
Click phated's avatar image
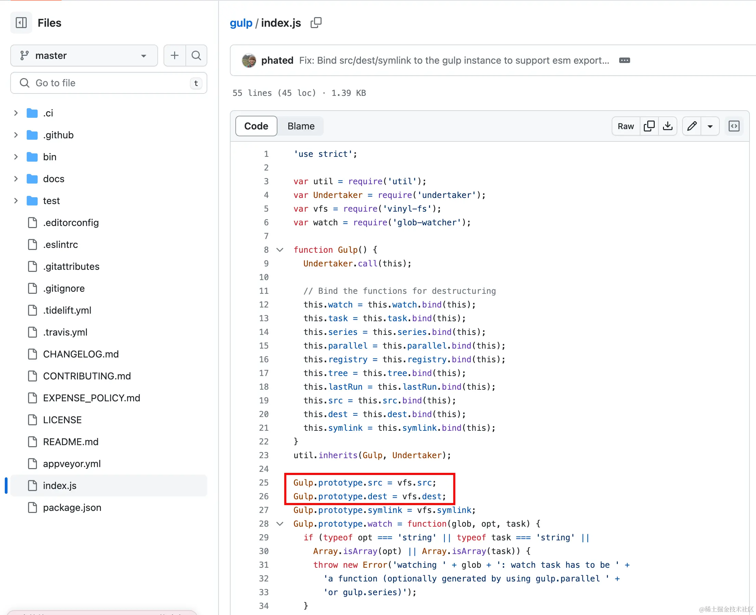tap(249, 61)
